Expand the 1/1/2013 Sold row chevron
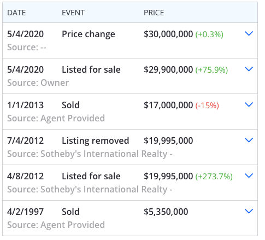Screen dimensions: 265x240 [249, 104]
